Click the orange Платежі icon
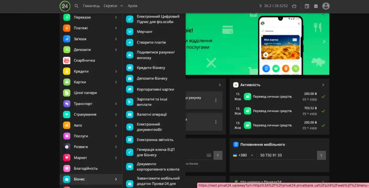This screenshot has height=188, width=369. (67, 28)
